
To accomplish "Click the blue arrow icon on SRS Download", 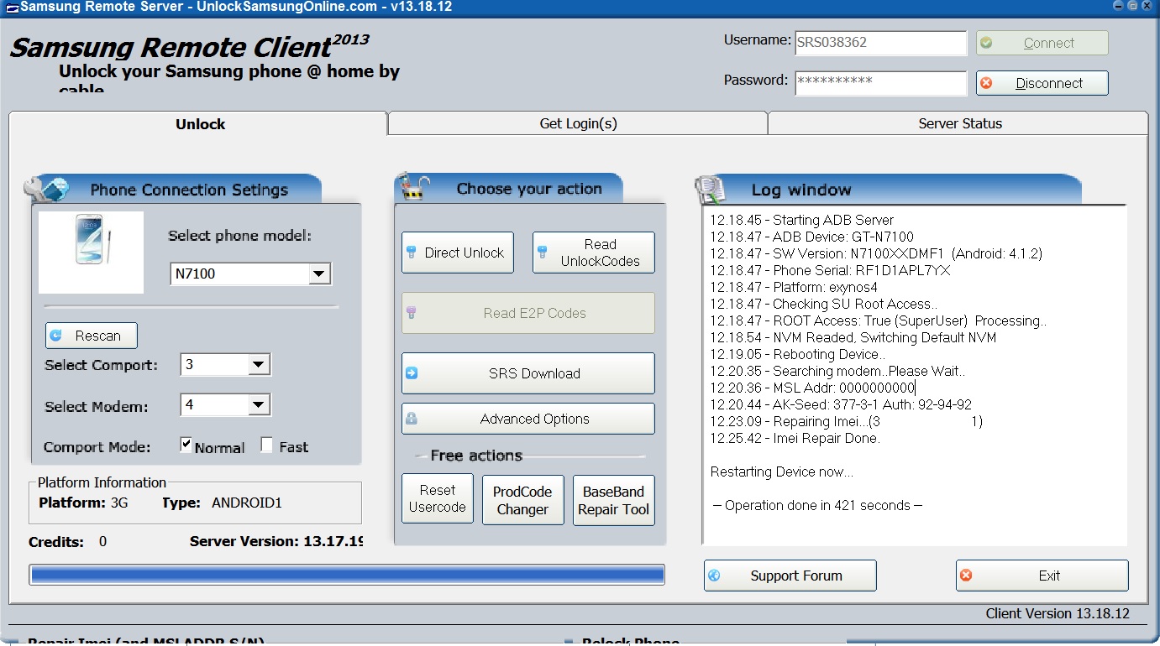I will pos(412,373).
